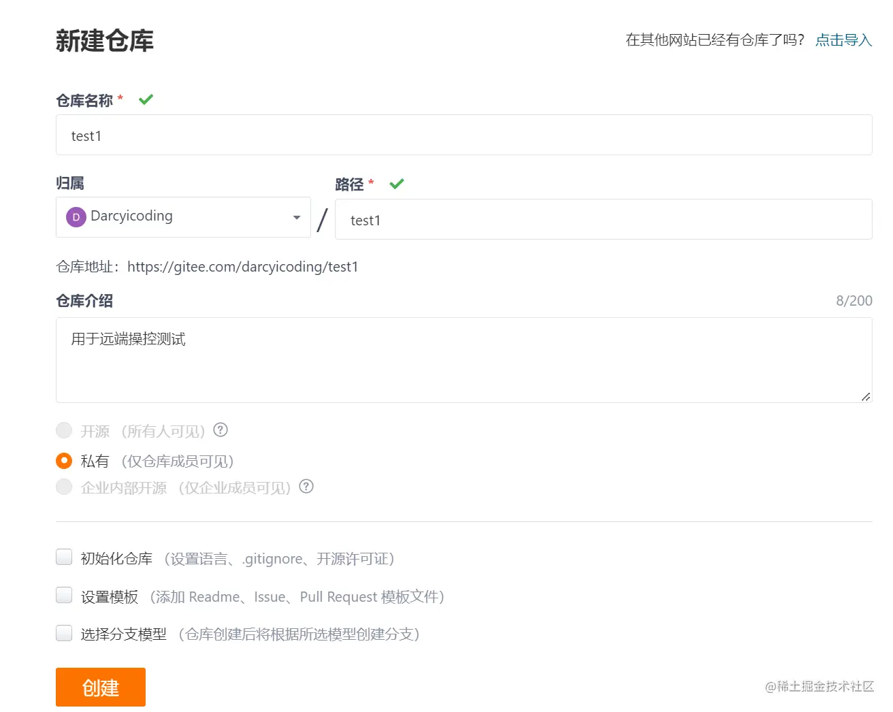Click the 路径 input field containing test1
The image size is (893, 712).
click(604, 219)
